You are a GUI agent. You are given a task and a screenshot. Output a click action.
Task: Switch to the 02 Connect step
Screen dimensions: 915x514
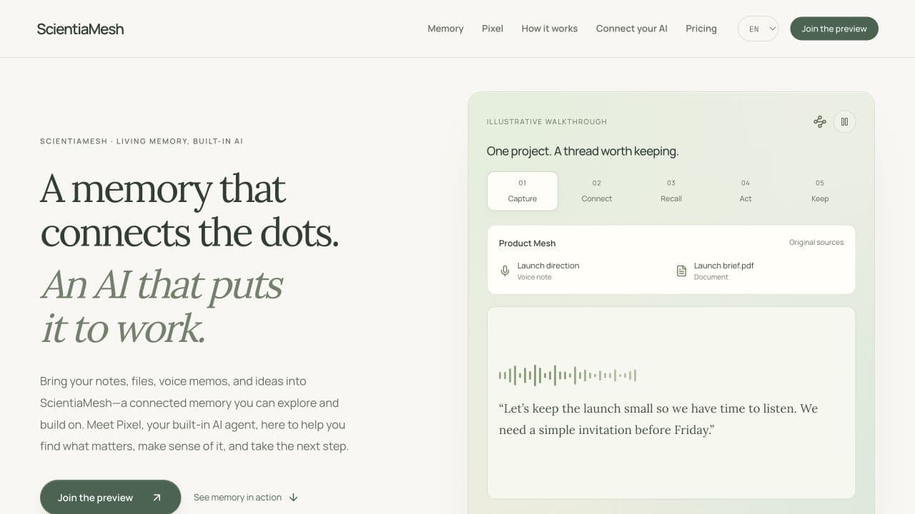point(597,191)
